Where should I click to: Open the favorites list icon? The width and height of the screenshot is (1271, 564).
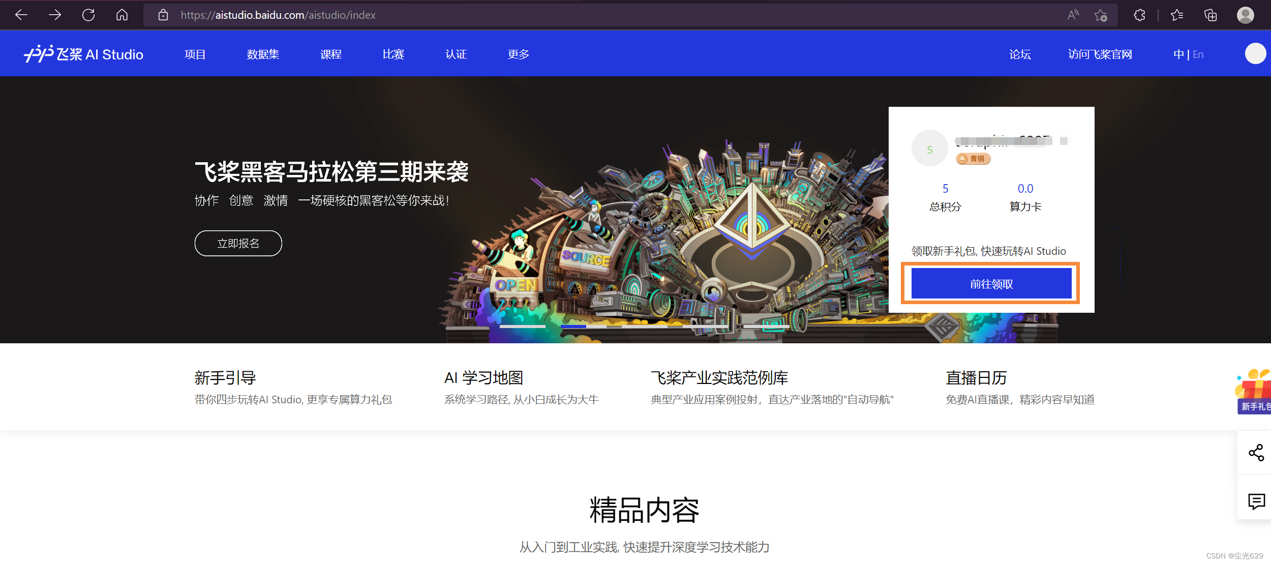(x=1177, y=15)
